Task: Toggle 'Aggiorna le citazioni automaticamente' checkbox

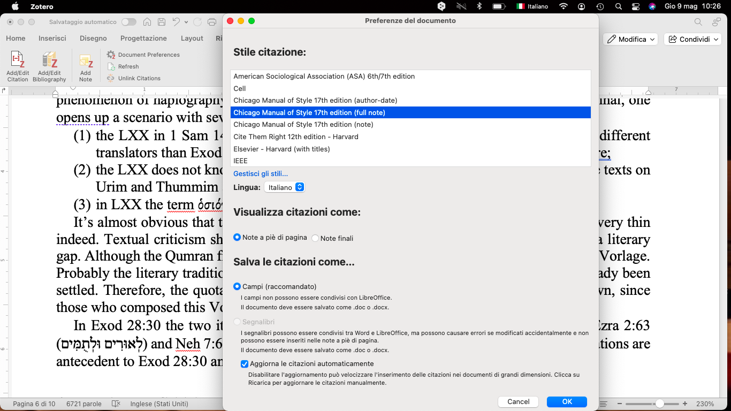Action: [x=245, y=364]
